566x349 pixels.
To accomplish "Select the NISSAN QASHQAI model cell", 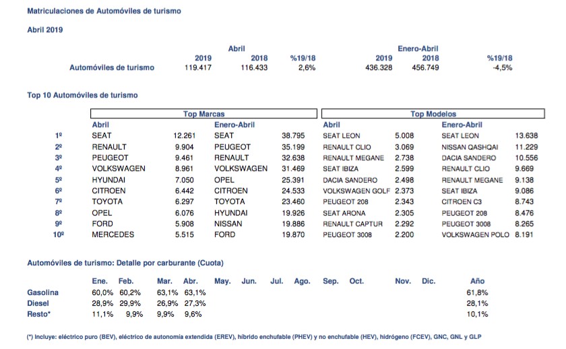I will pos(470,148).
